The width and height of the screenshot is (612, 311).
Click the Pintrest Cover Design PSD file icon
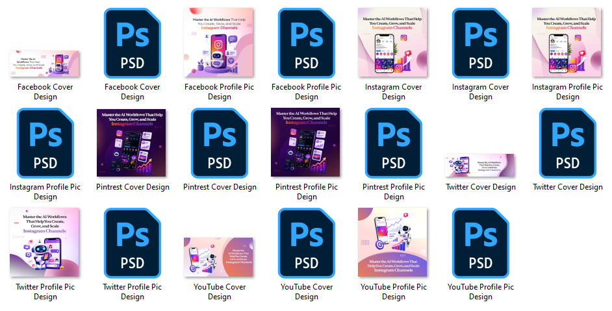[x=220, y=143]
